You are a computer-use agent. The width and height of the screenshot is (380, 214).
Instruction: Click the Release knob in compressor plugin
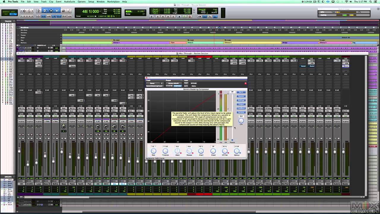(x=189, y=151)
